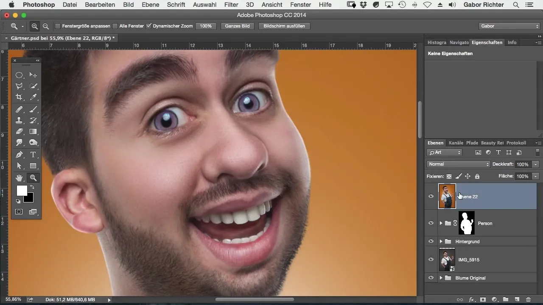Swap foreground and background colors
This screenshot has width=543, height=305.
point(32,187)
